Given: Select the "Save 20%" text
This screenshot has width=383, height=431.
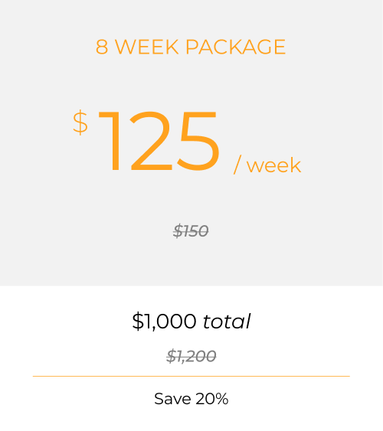Looking at the screenshot, I should [x=191, y=399].
